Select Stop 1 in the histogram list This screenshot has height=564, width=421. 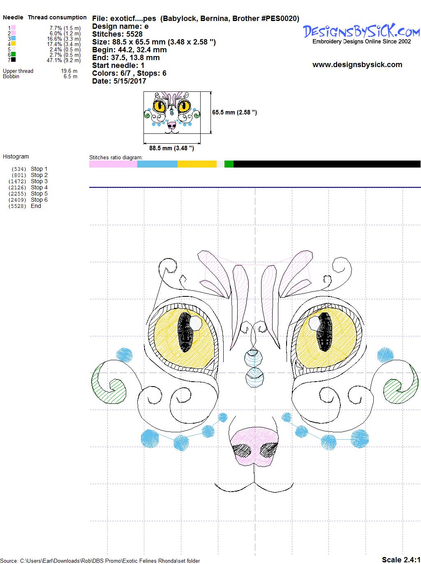39,169
